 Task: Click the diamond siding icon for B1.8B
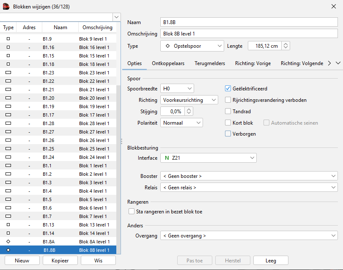pos(8,250)
